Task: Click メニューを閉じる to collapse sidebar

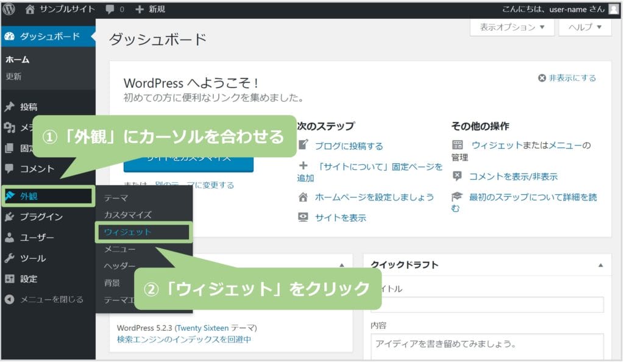Action: tap(52, 300)
